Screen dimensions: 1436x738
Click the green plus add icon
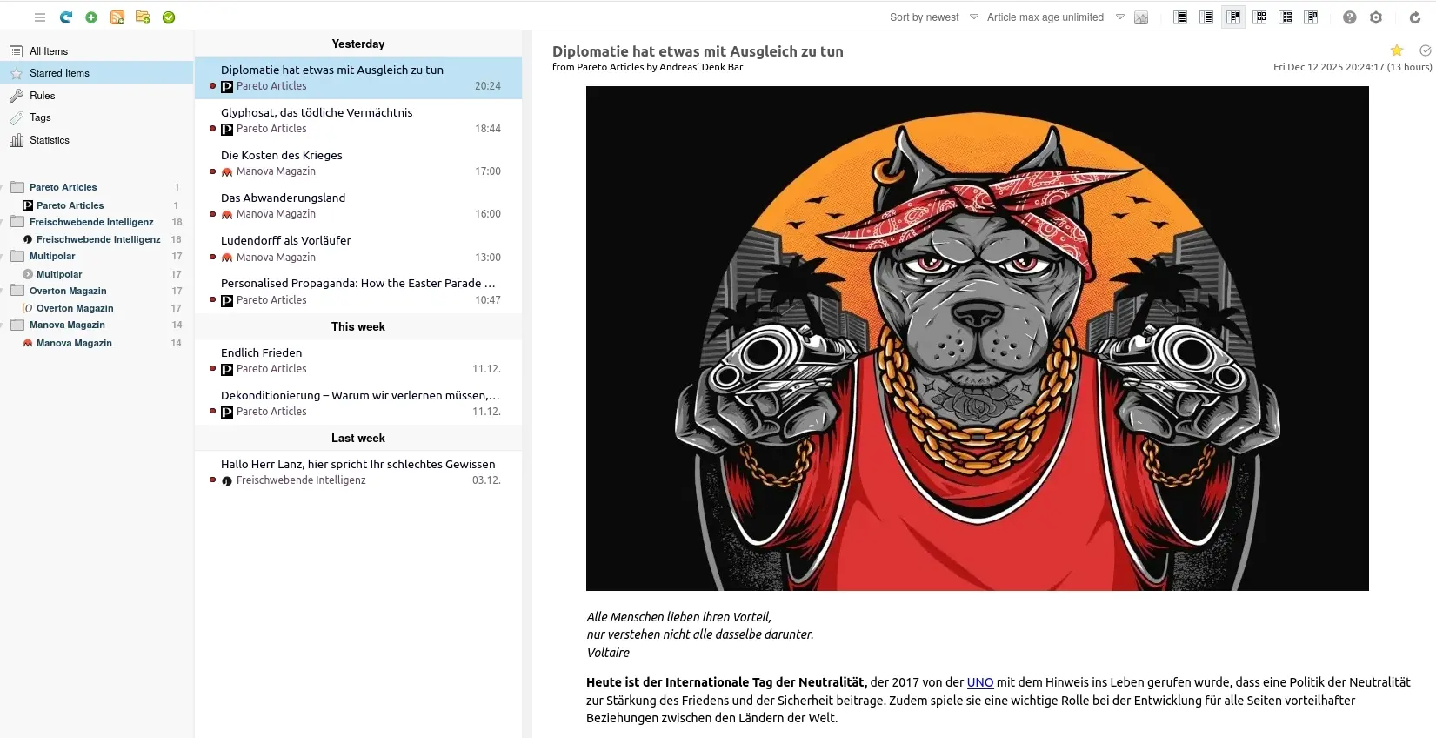91,17
